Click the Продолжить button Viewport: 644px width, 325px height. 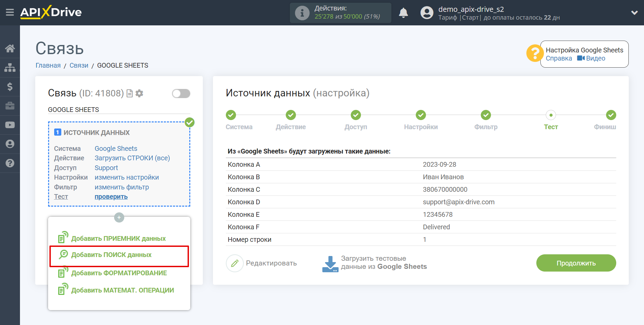[x=576, y=263]
